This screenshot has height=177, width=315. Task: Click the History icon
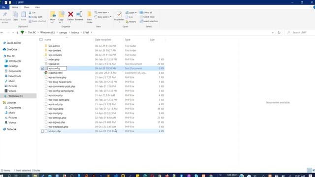click(x=127, y=22)
